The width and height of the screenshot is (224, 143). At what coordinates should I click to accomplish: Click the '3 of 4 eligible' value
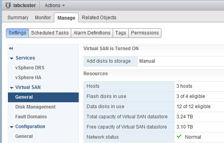point(191,96)
